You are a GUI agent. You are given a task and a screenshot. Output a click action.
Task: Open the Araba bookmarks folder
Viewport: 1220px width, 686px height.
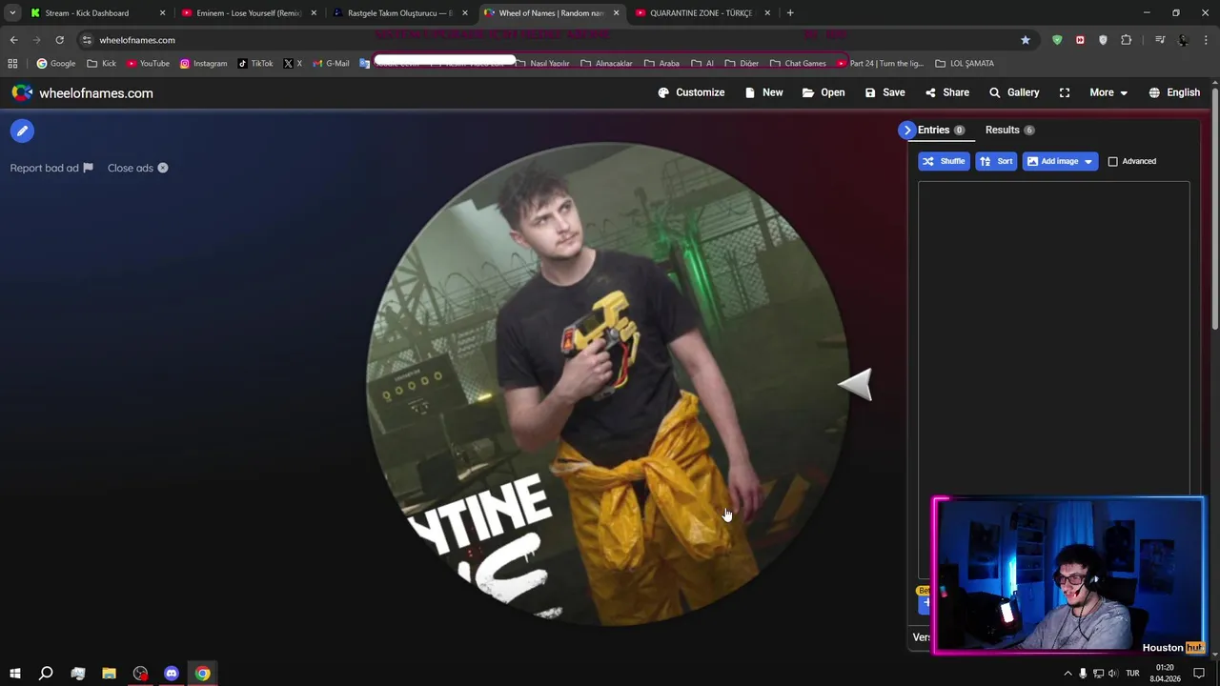(x=661, y=64)
